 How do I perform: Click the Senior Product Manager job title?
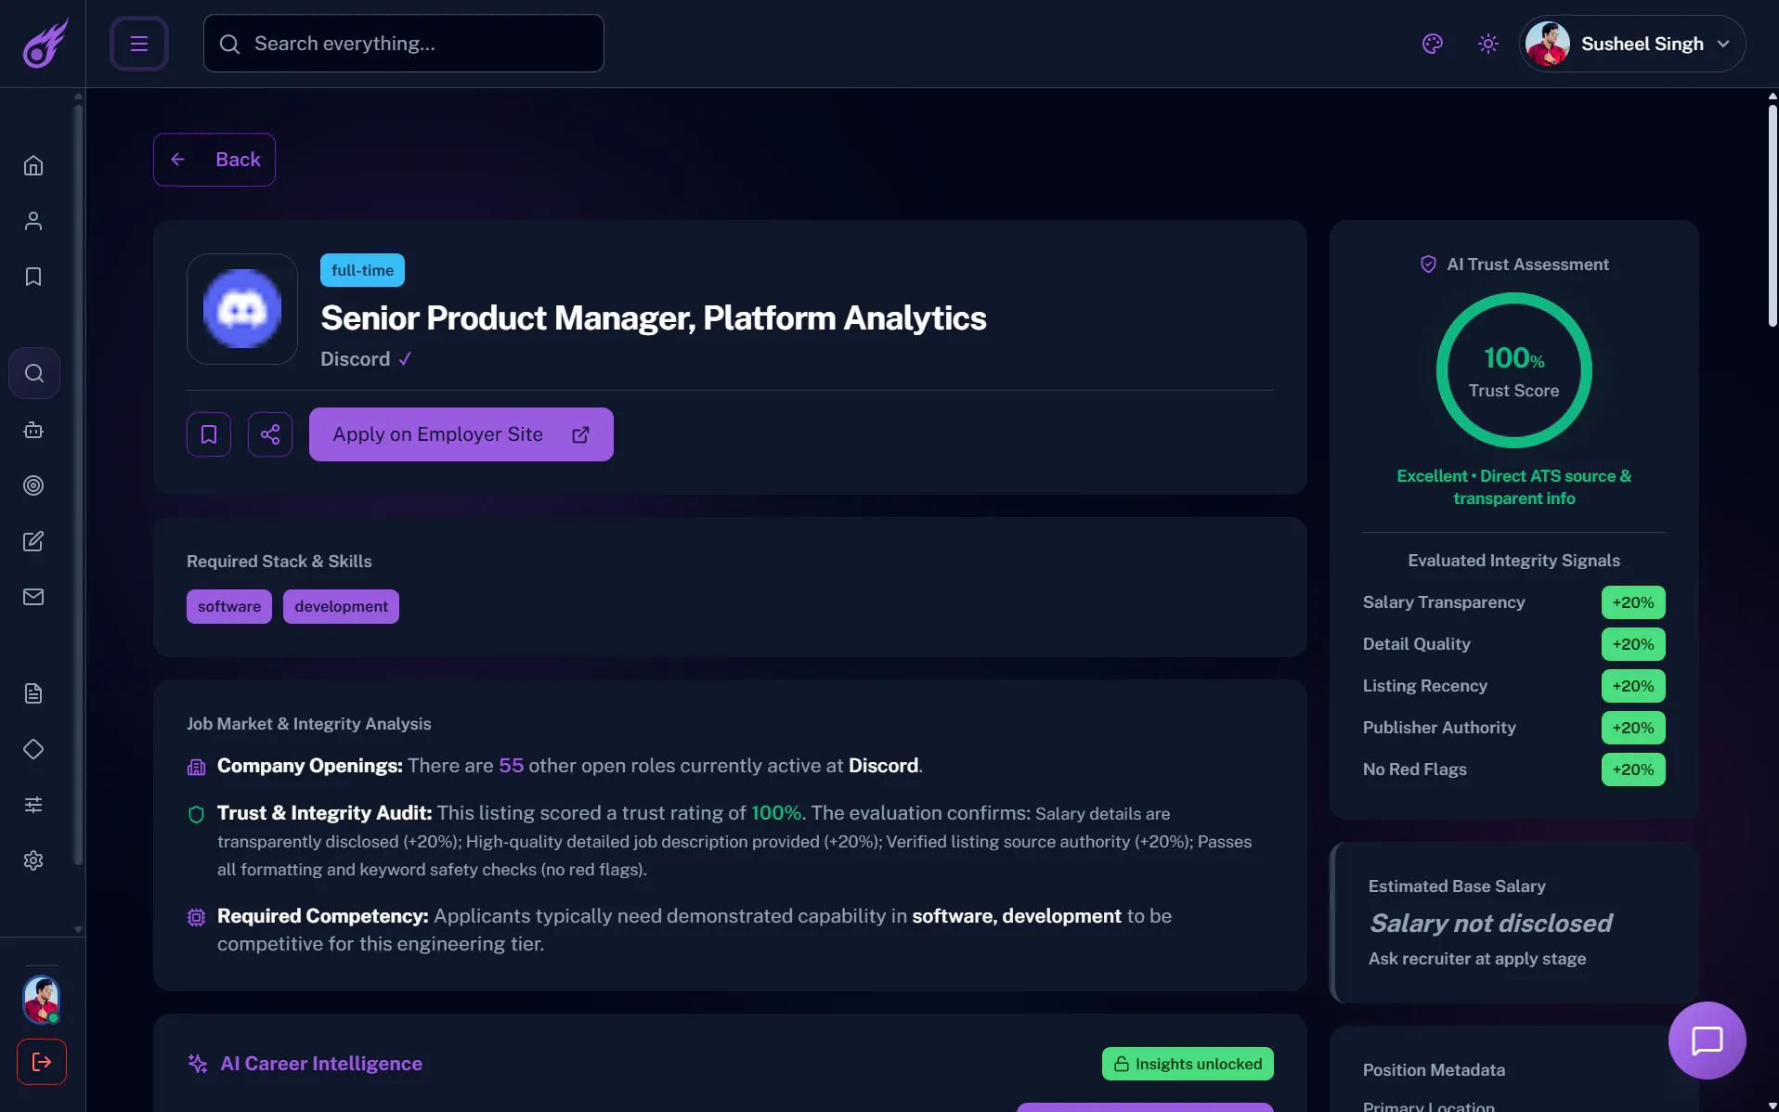pyautogui.click(x=654, y=318)
